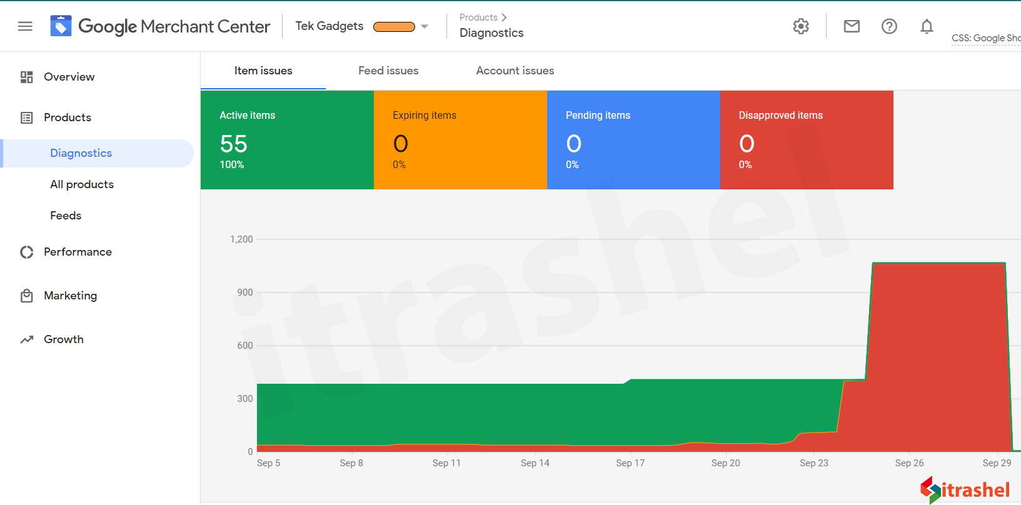Select the red Disapproved items tile
The height and width of the screenshot is (505, 1021).
click(807, 140)
